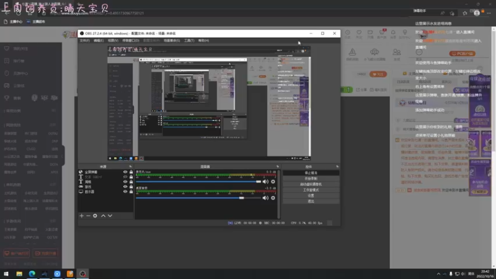496x279 pixels.
Task: Switch to OBS Studio taskbar icon
Action: tap(82, 274)
